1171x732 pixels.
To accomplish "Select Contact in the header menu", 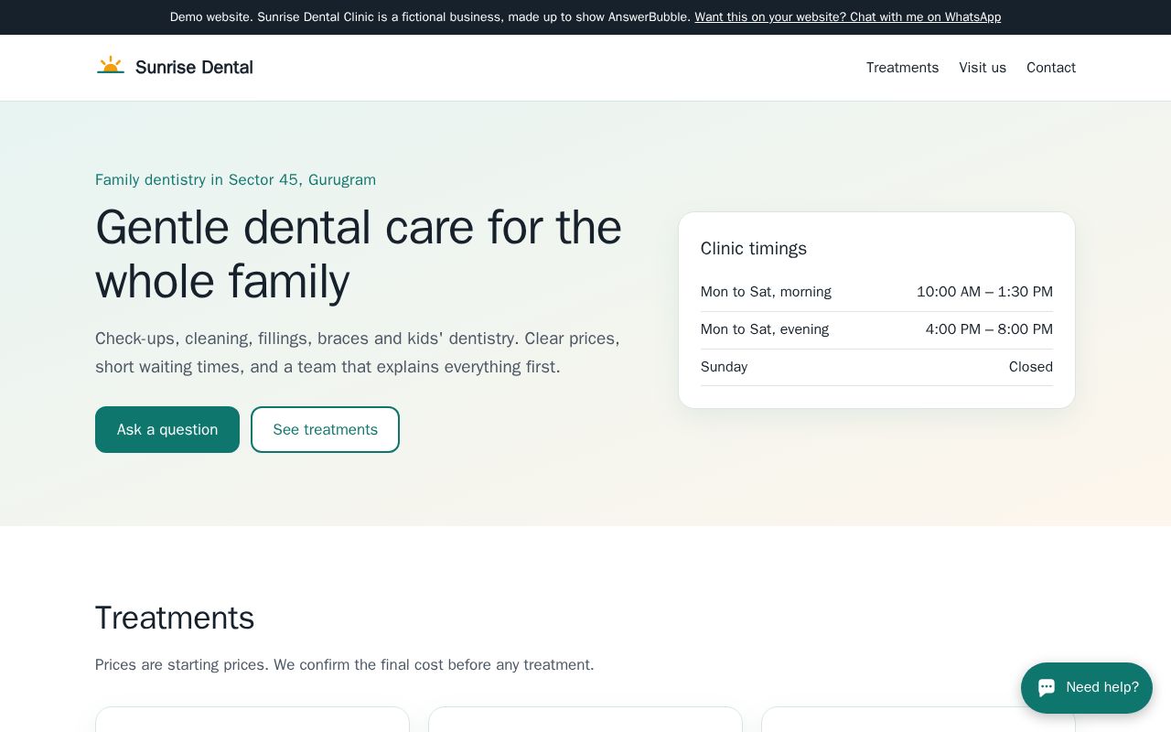I will 1051,68.
